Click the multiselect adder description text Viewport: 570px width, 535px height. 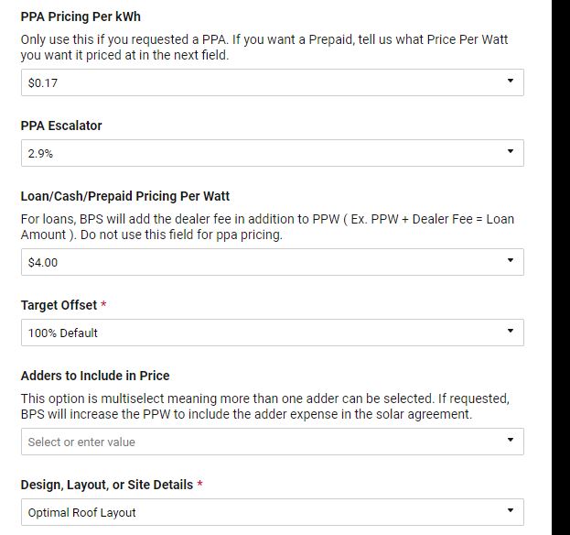(263, 407)
